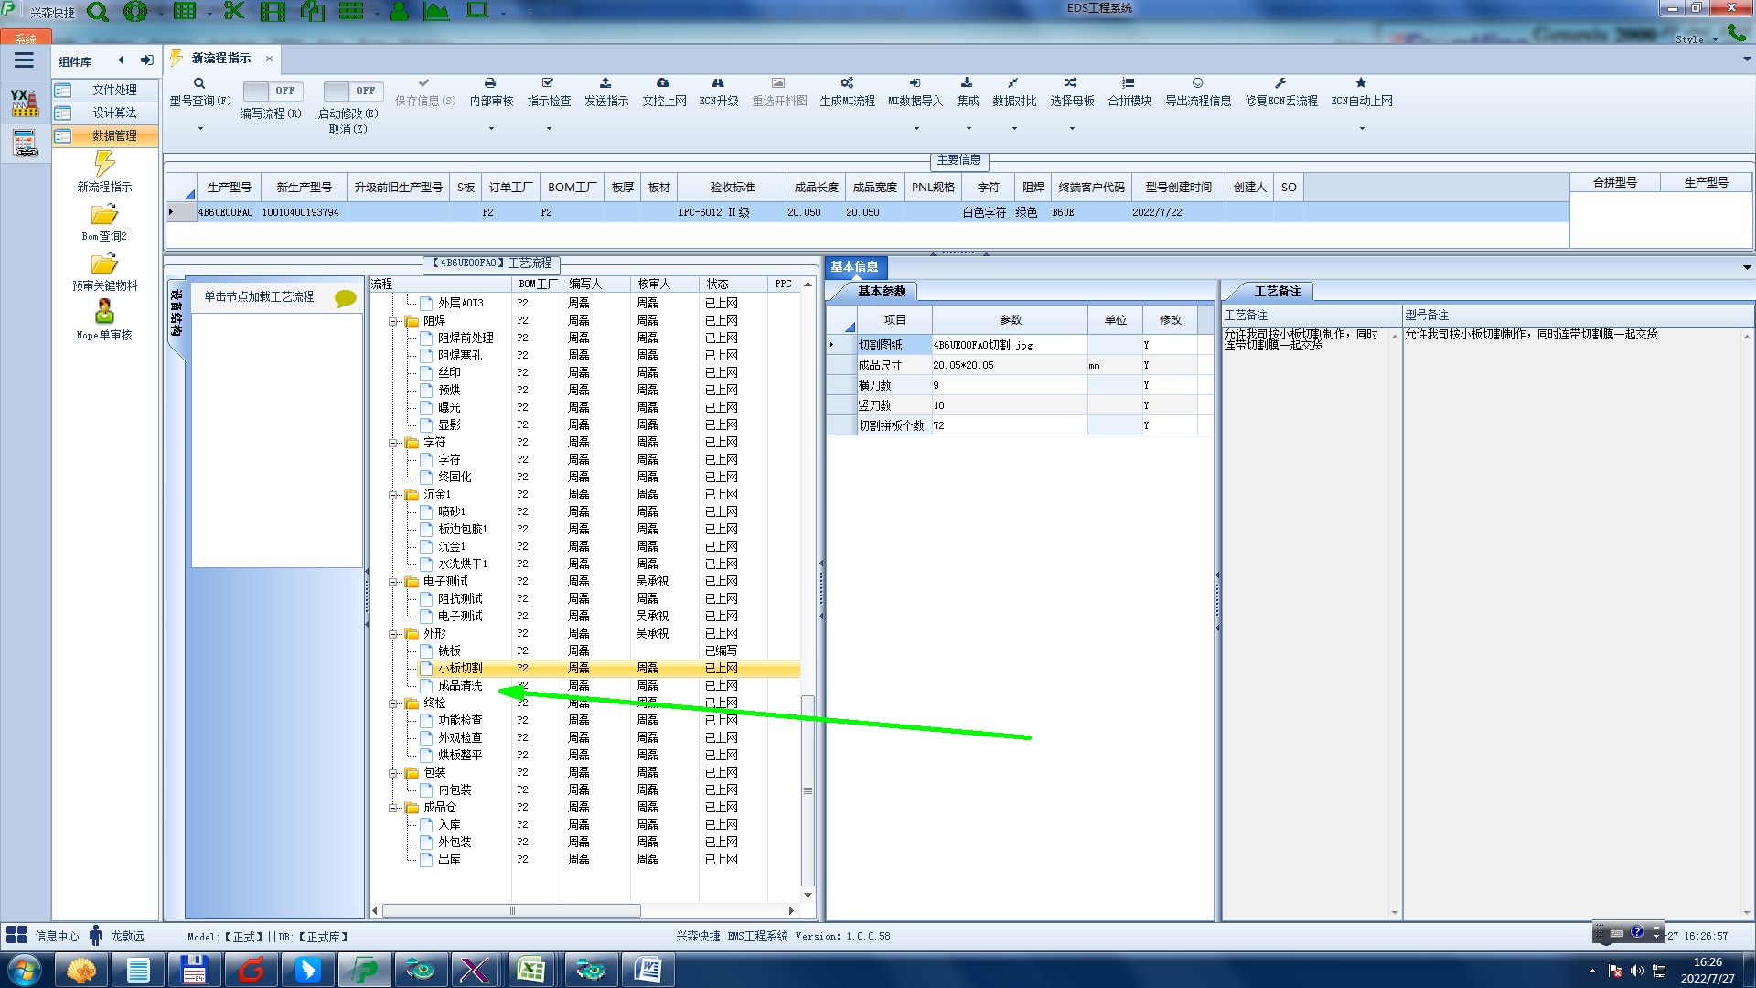Open Bom查询2 folder icon

tap(104, 215)
